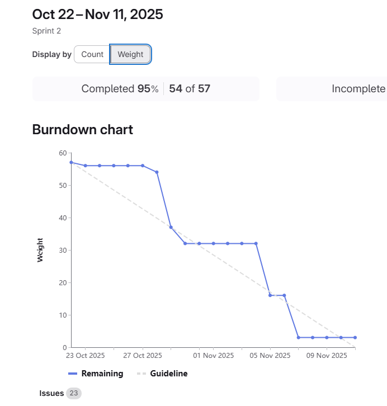
Task: Click the final data point on the chart
Action: coord(355,337)
